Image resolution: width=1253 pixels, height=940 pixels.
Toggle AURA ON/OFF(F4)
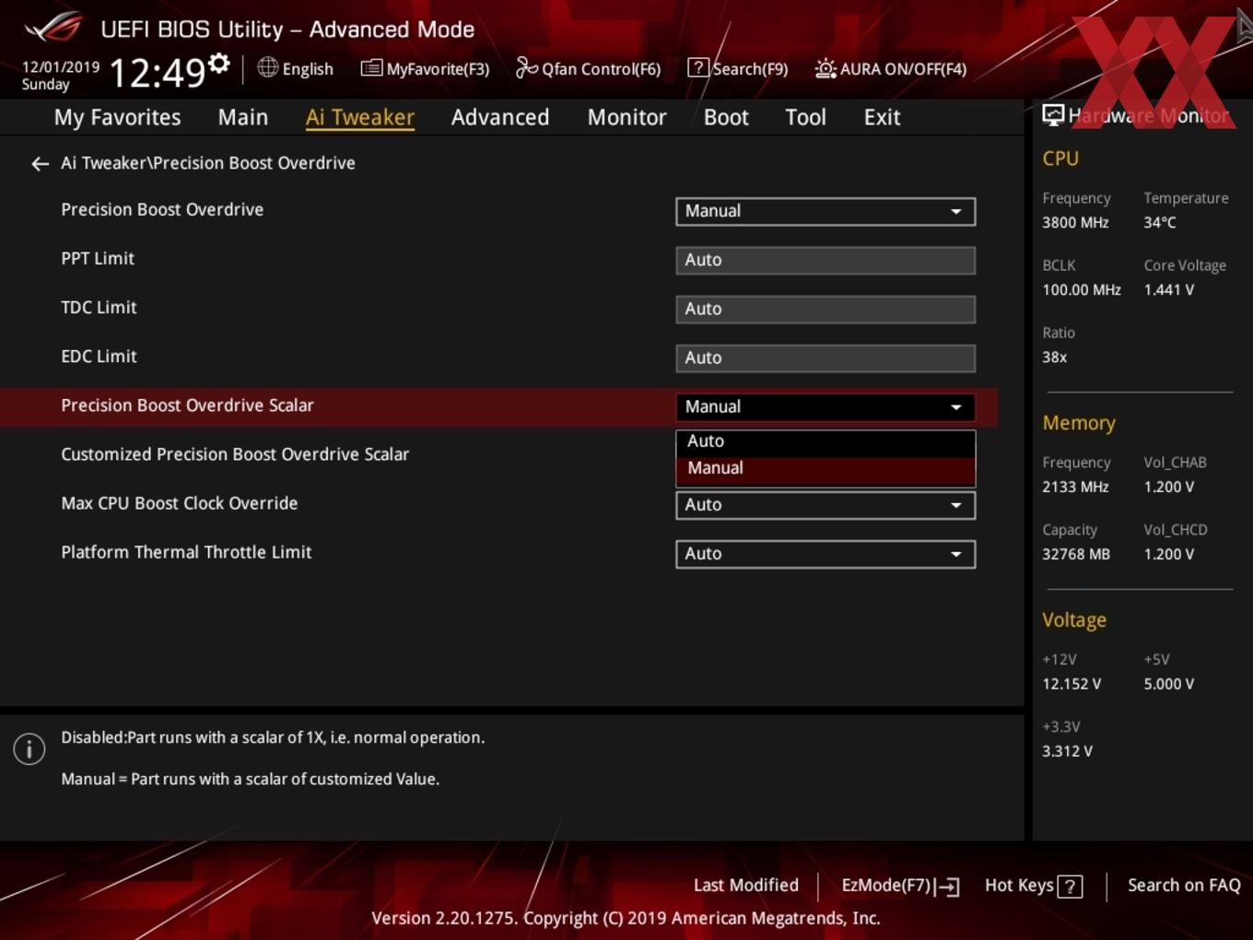[891, 68]
